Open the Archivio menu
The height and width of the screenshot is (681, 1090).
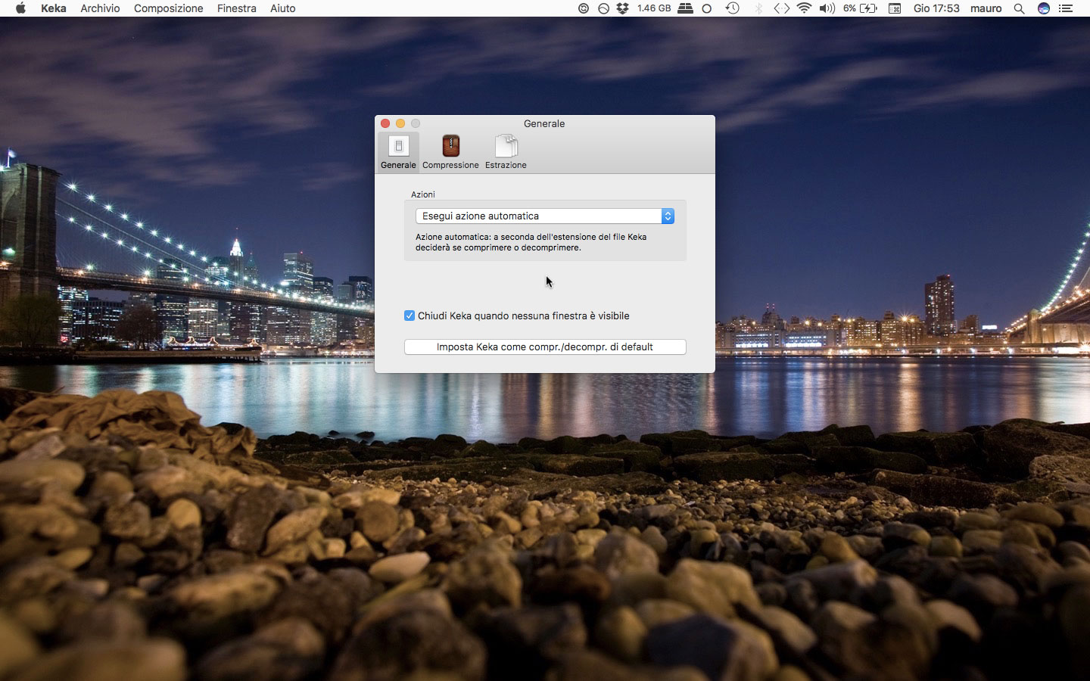pos(100,8)
